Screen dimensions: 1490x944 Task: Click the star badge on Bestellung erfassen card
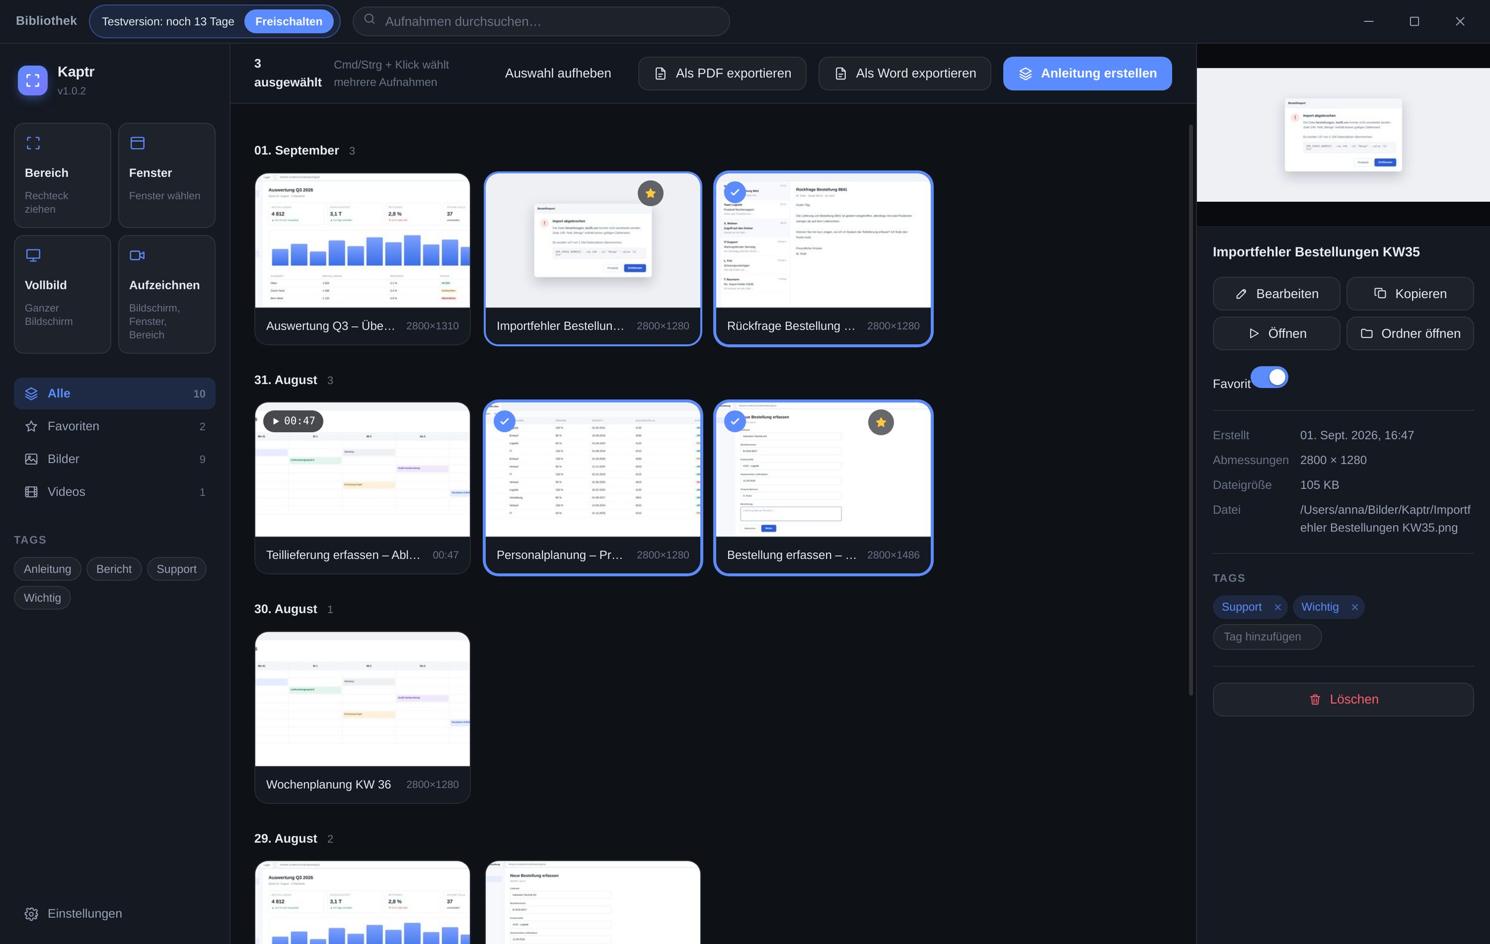pyautogui.click(x=880, y=422)
